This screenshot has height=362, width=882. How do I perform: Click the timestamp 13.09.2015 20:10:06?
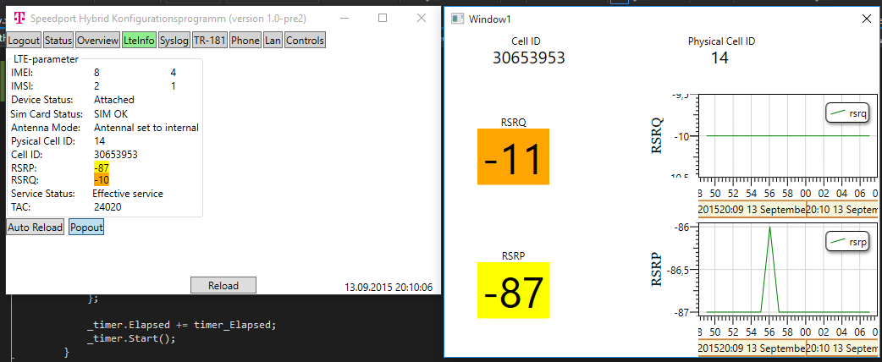coord(389,288)
